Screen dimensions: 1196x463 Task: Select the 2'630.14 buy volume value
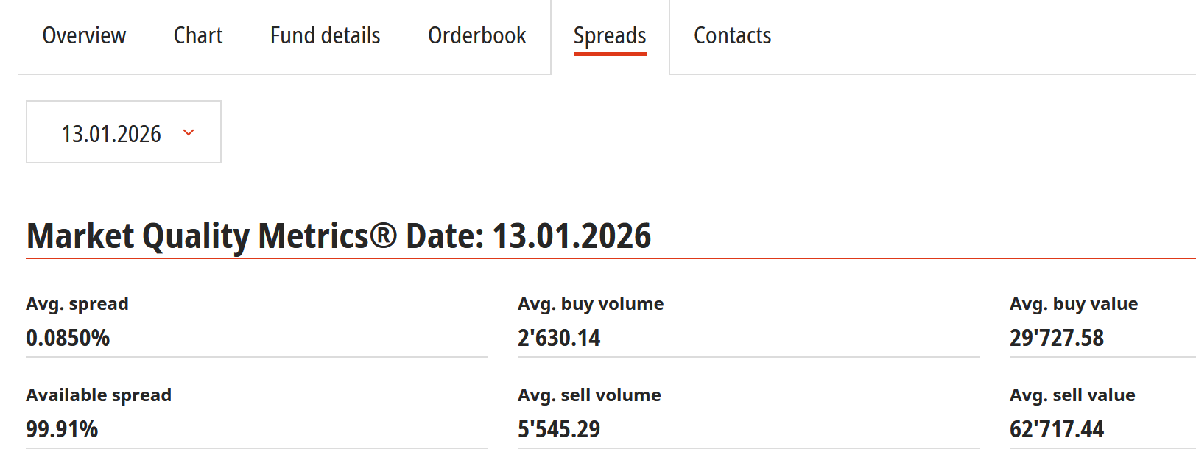[x=559, y=338]
